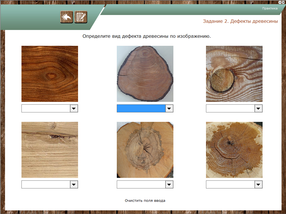Click the 'Задание 2. Дефекты древесины' heading
286x214 pixels.
(240, 21)
